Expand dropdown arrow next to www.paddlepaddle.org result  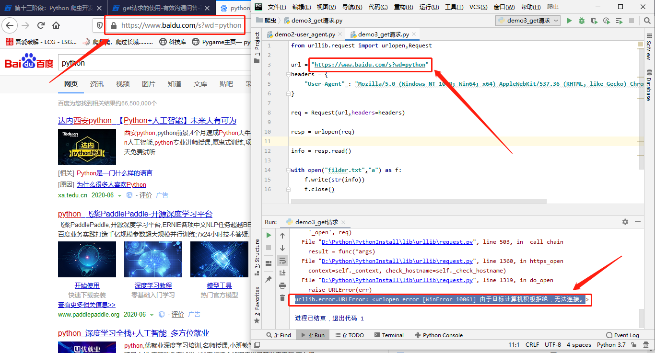[152, 315]
